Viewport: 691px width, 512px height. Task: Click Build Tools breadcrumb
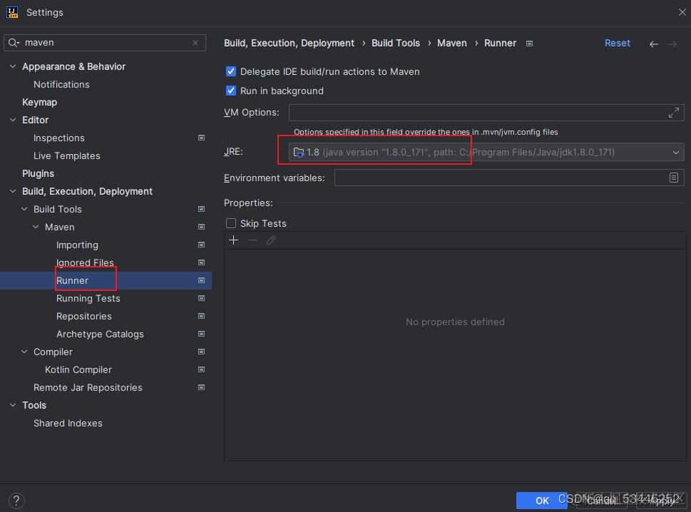tap(396, 43)
